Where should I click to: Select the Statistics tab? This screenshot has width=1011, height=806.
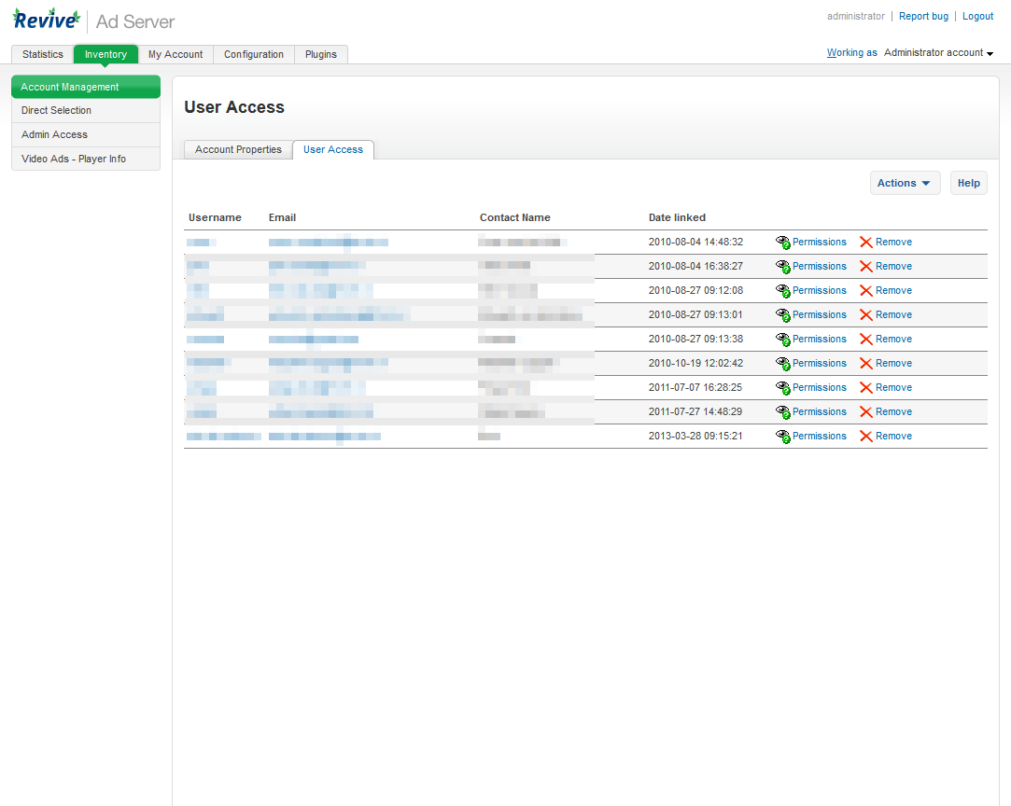pos(42,54)
